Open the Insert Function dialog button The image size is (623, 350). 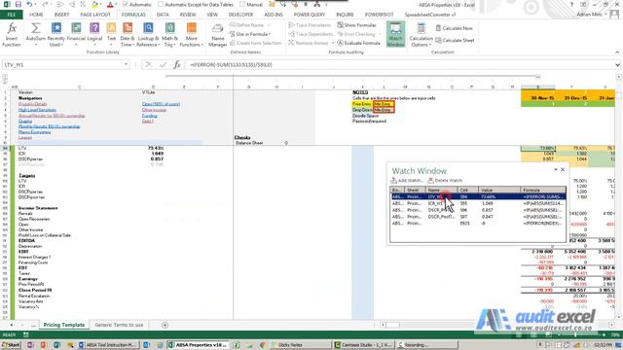[12, 35]
